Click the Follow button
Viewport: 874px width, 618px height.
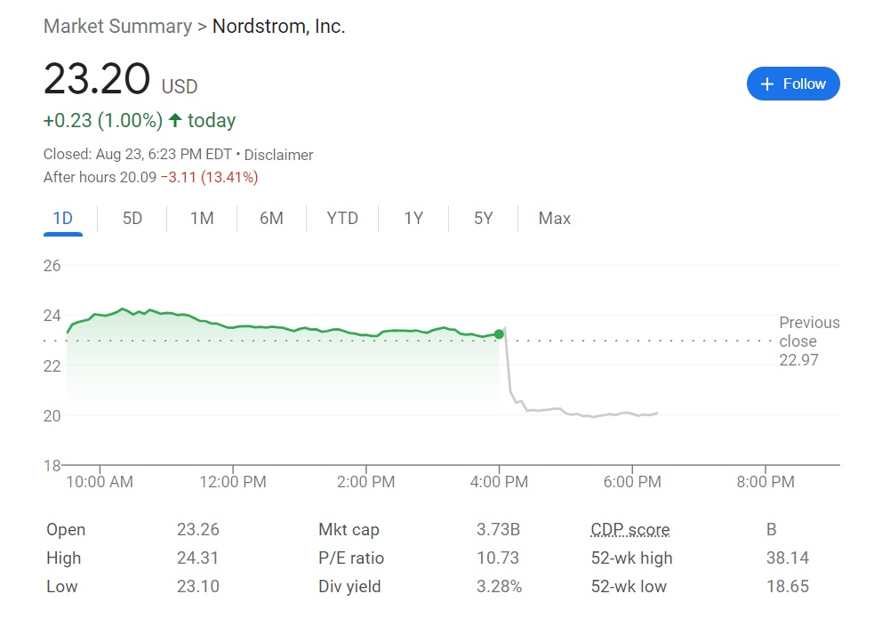(x=793, y=84)
